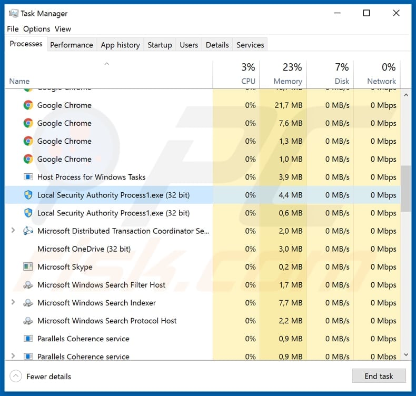Click the scrollbar up arrow
Screen dimensions: 416x396
(x=406, y=95)
